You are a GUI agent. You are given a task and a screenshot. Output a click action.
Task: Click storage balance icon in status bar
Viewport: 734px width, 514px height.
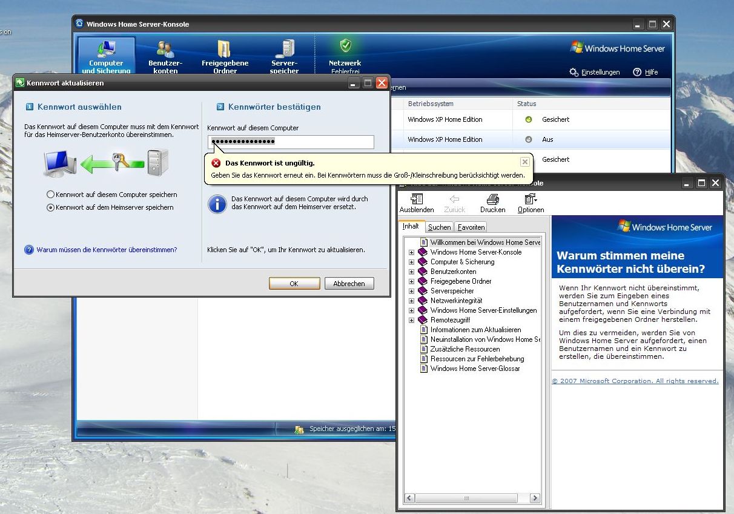click(x=299, y=429)
